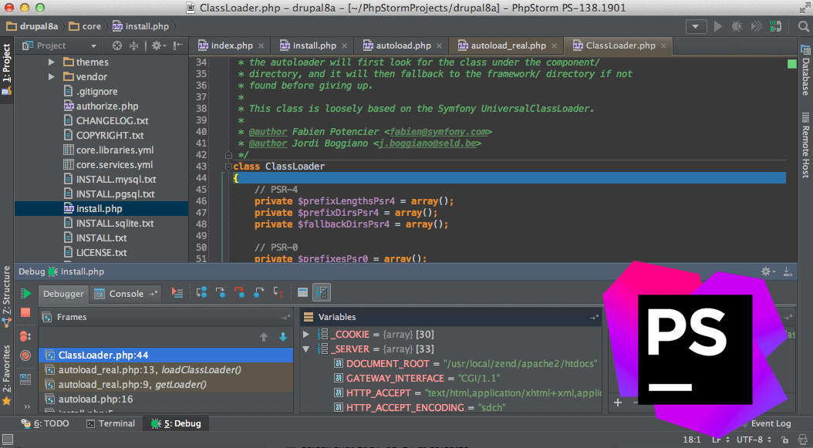Click the fabien@symfony.com email link
813x448 pixels.
[438, 132]
